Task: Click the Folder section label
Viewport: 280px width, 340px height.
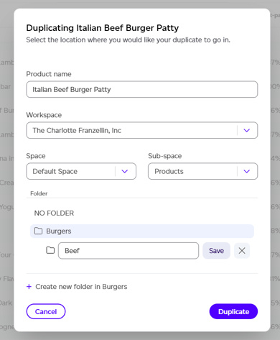Action: point(39,193)
